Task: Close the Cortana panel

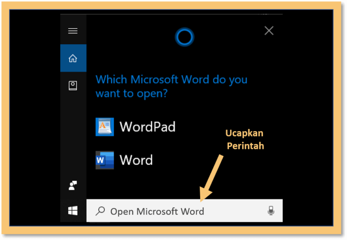Action: coord(269,31)
